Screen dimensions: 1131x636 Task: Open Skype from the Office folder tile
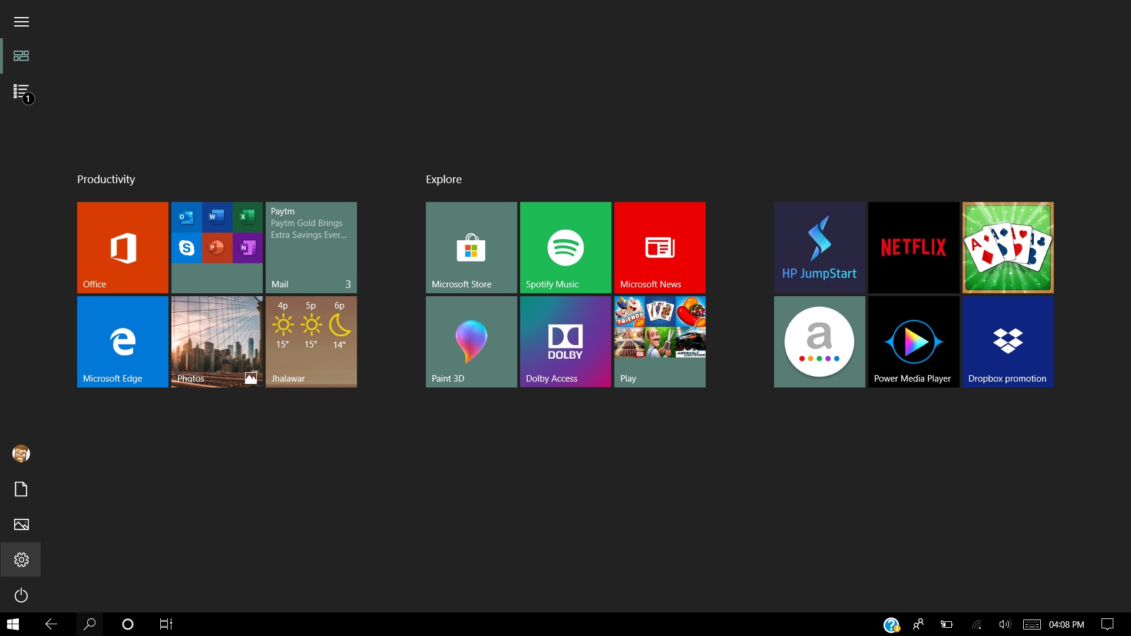tap(186, 247)
